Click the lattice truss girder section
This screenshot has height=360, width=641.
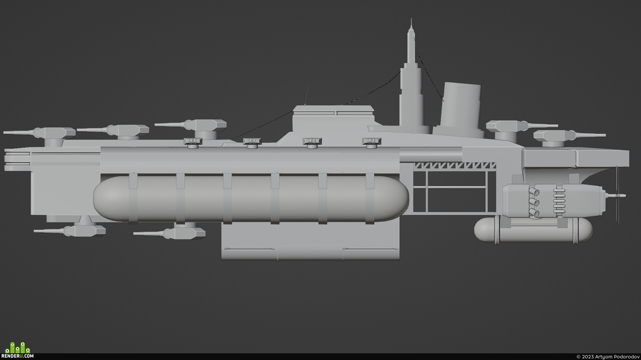pos(455,166)
